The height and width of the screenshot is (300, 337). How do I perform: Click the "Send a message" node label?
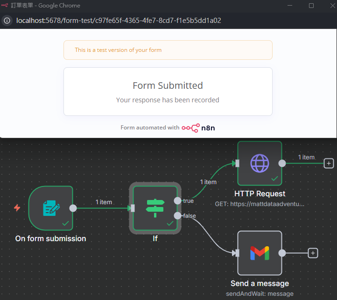coord(260,284)
